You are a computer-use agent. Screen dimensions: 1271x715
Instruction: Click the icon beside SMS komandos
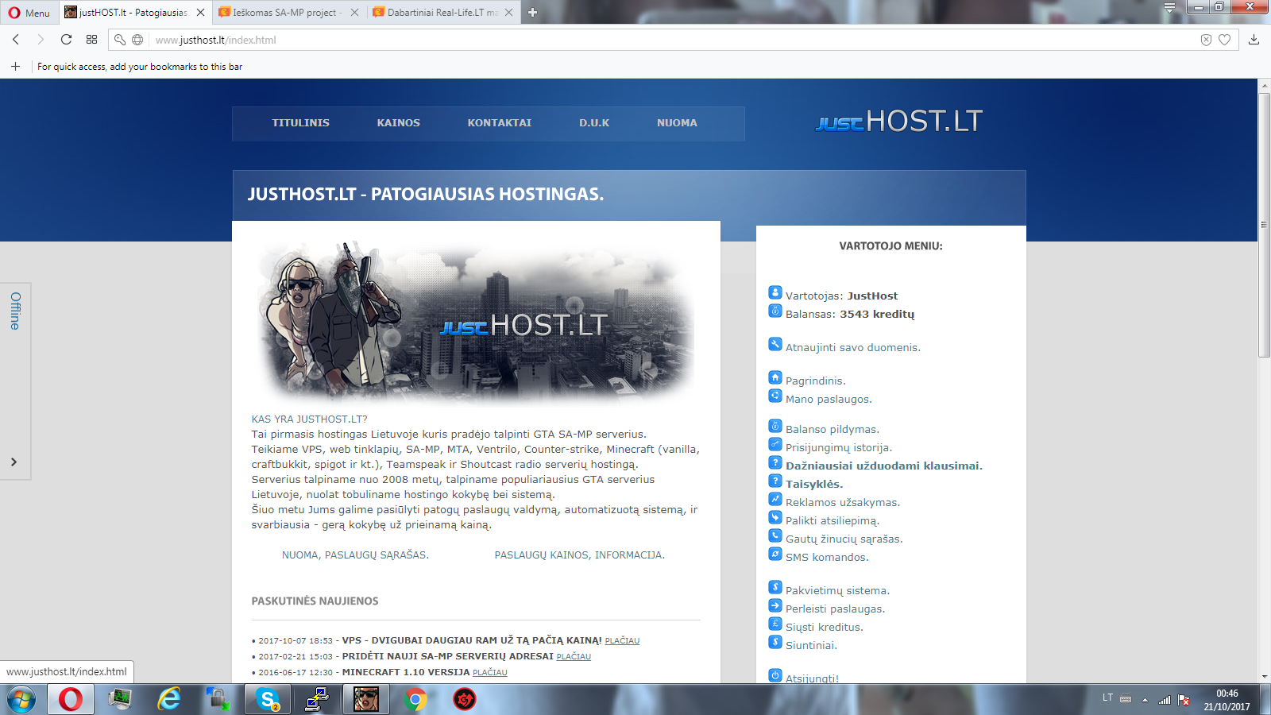tap(775, 554)
